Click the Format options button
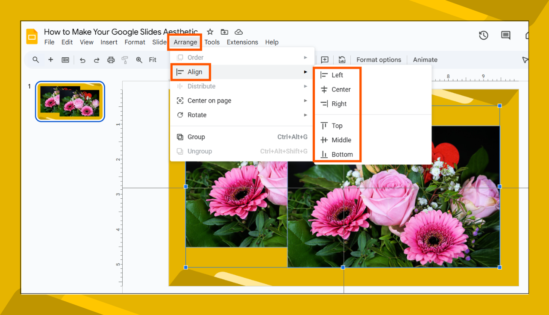Screen dimensions: 549x315 point(379,59)
